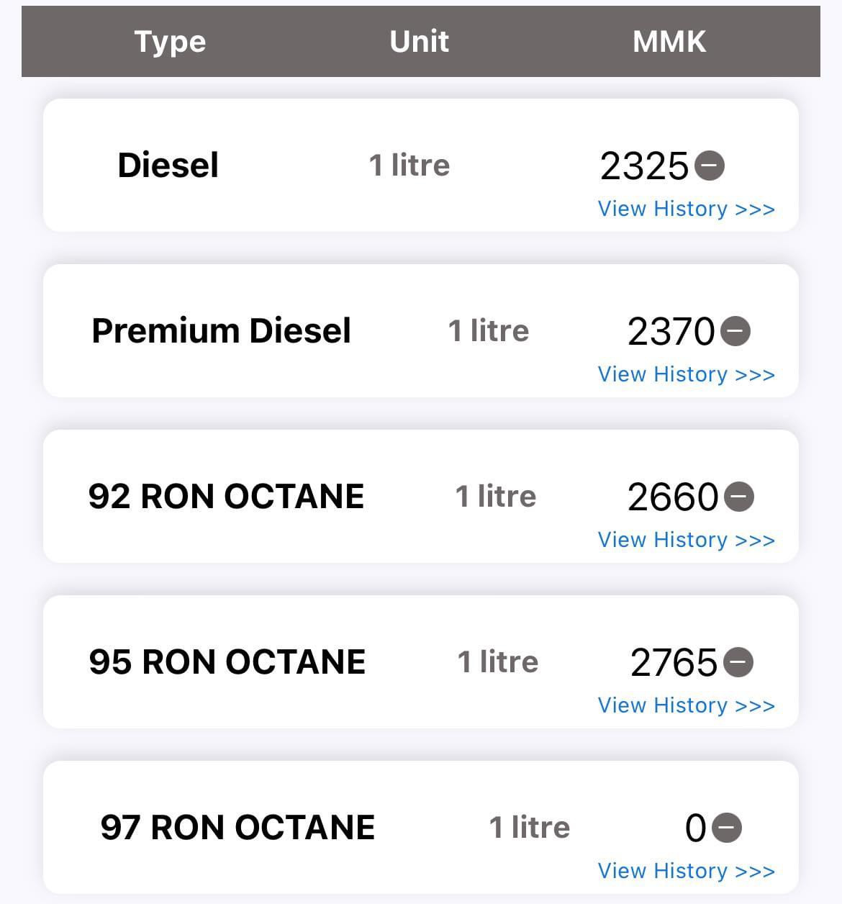Select the 95 RON OCTANE label
This screenshot has height=904, width=842.
pos(227,662)
